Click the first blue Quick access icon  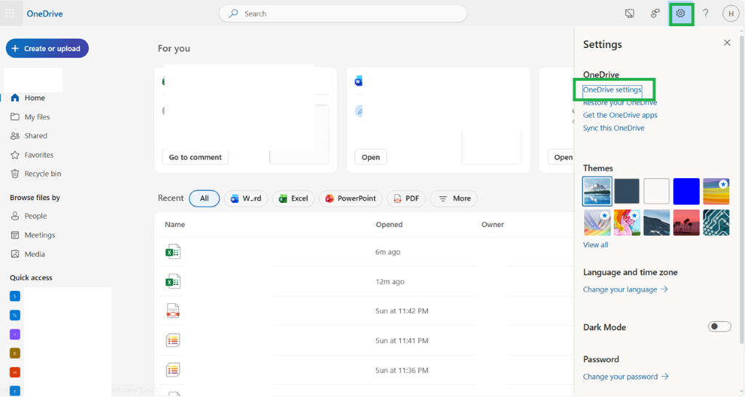pos(15,297)
